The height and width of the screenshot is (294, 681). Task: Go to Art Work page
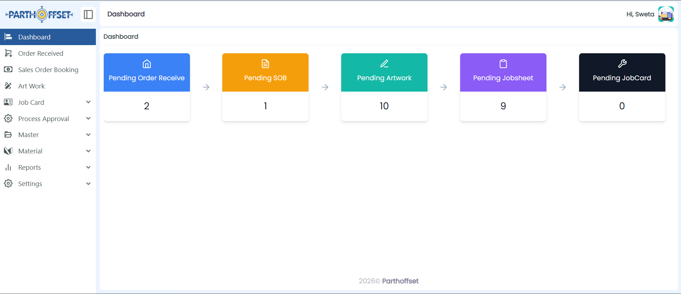point(31,86)
